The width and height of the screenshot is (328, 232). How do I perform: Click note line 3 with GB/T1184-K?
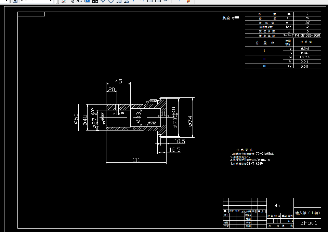click(x=250, y=160)
